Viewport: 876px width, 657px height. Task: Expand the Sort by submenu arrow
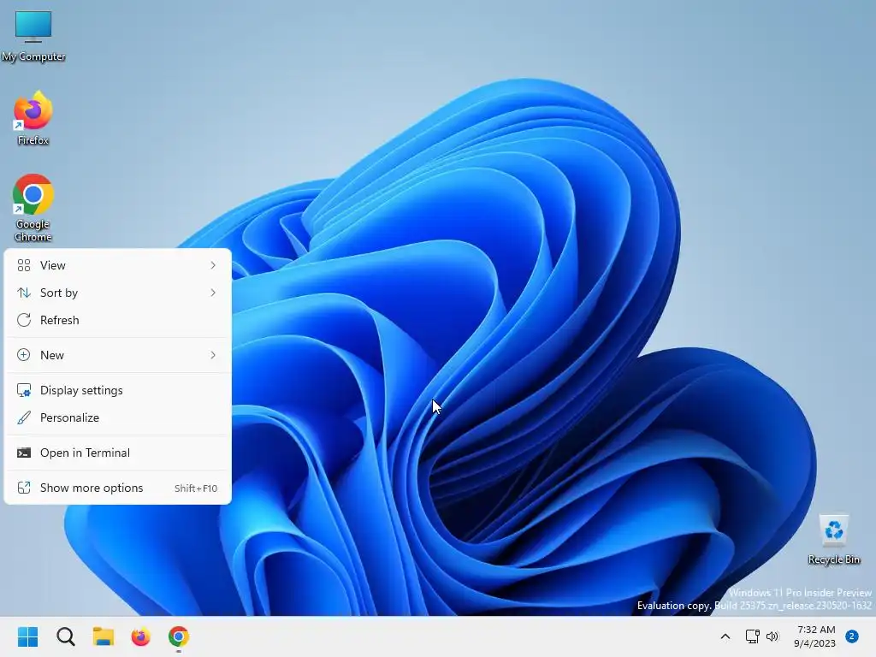tap(213, 293)
